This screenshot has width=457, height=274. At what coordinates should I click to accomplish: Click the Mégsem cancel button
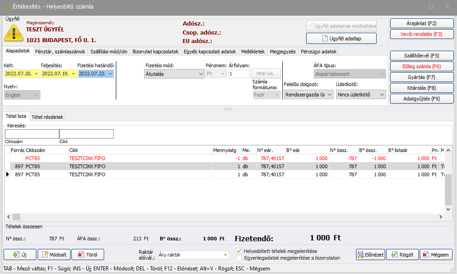pos(436,255)
